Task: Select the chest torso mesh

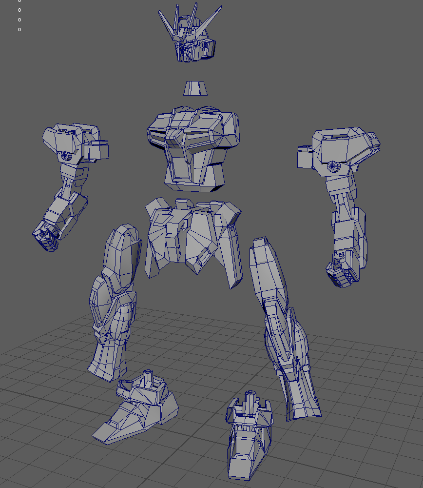Action: pyautogui.click(x=193, y=149)
